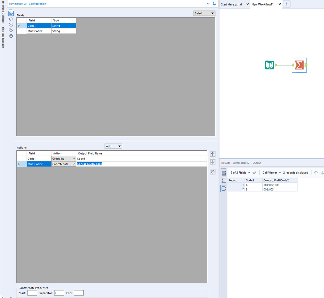Open the Annotation tag icon
Screen dimensions: 324x298
tap(11, 30)
